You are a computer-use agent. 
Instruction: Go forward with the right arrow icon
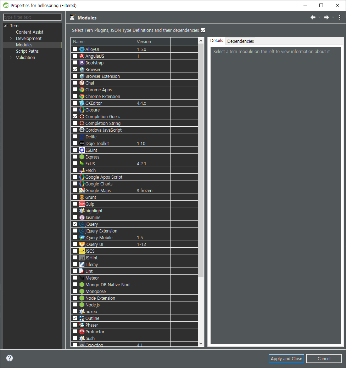(x=327, y=17)
